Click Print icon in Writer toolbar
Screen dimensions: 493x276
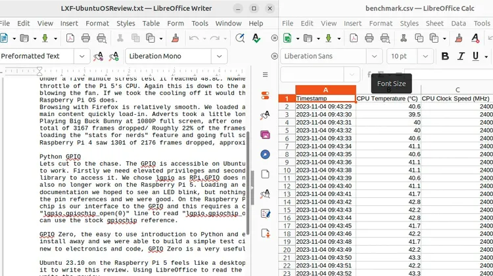(85, 38)
